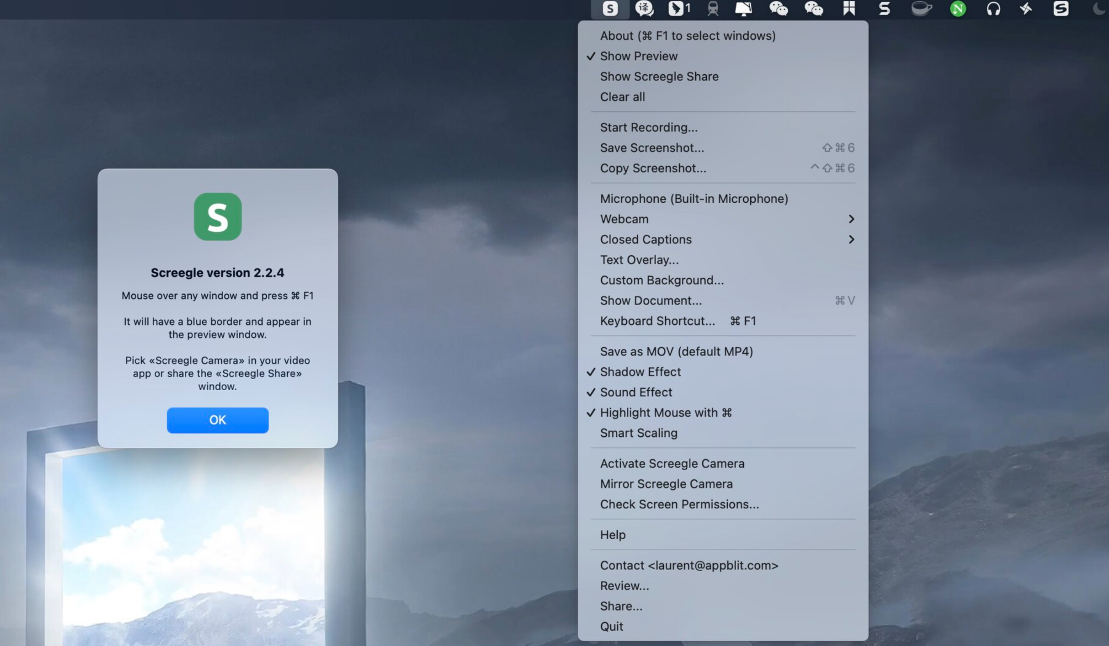Open Text Overlay...
The image size is (1109, 646).
click(x=723, y=260)
